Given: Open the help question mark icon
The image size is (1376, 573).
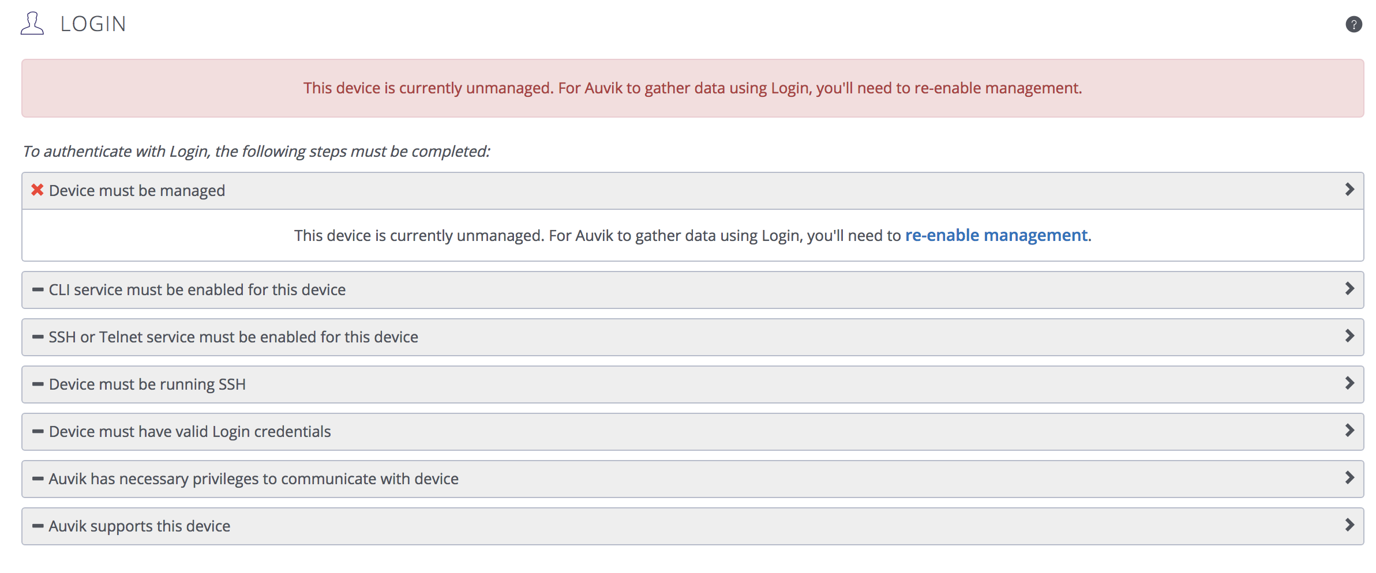Looking at the screenshot, I should click(1353, 24).
